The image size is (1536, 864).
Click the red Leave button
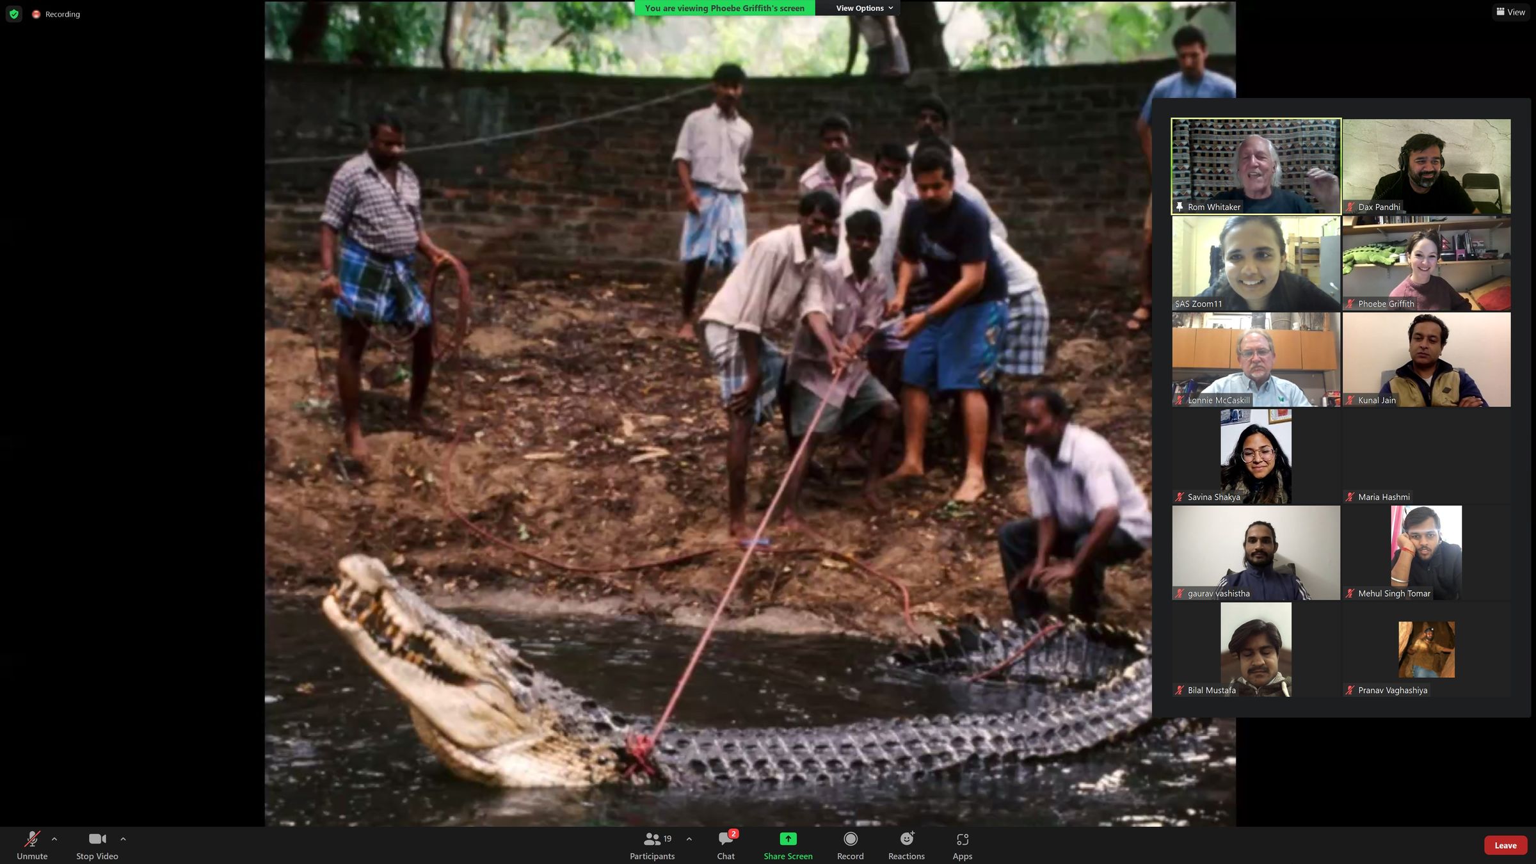[1505, 845]
